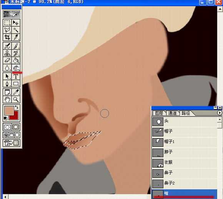Select the Clone Stamp tool
223x199 pixels.
7,53
